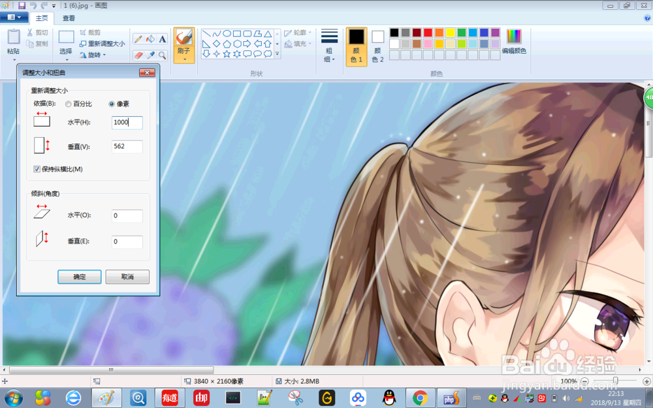
Task: Expand the Paste dropdown arrow
Action: pos(13,60)
